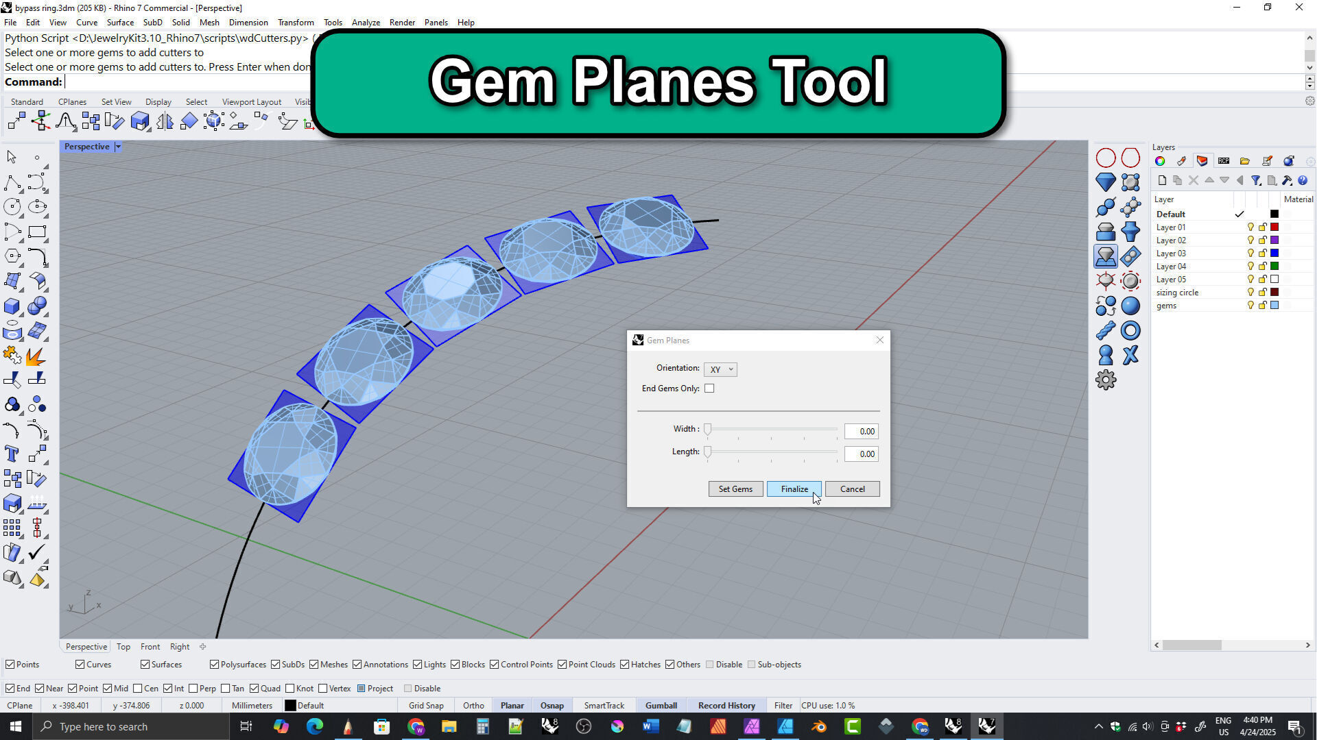
Task: Open the gear settings icon in jewelry toolbar
Action: tap(1105, 380)
